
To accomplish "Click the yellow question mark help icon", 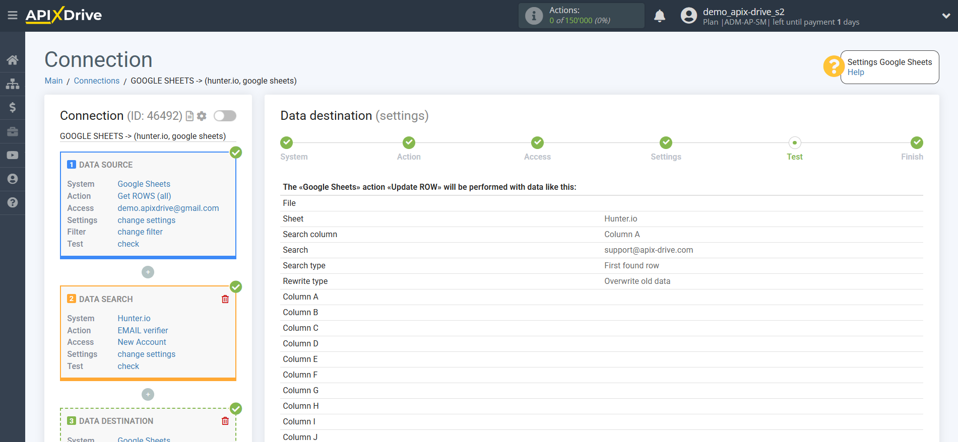I will click(834, 66).
